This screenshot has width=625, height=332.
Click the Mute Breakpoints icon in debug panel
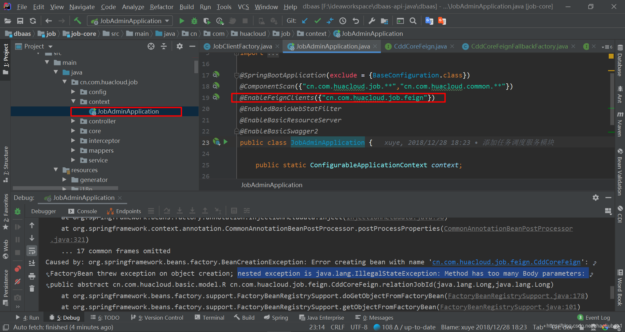pos(17,282)
